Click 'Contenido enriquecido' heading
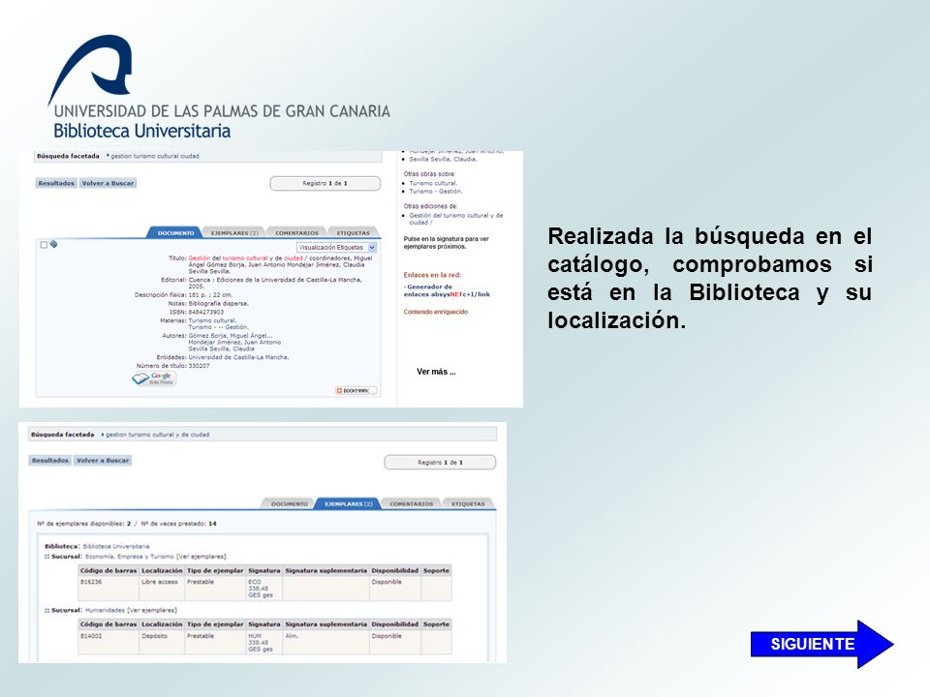The width and height of the screenshot is (930, 697). 435,312
